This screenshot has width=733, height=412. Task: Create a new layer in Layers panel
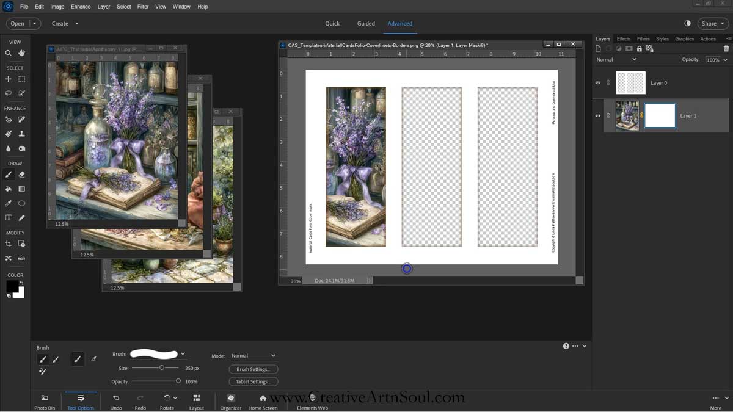click(599, 48)
